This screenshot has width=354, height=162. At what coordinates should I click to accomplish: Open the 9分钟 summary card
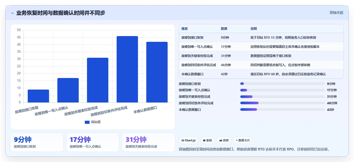click(x=37, y=142)
